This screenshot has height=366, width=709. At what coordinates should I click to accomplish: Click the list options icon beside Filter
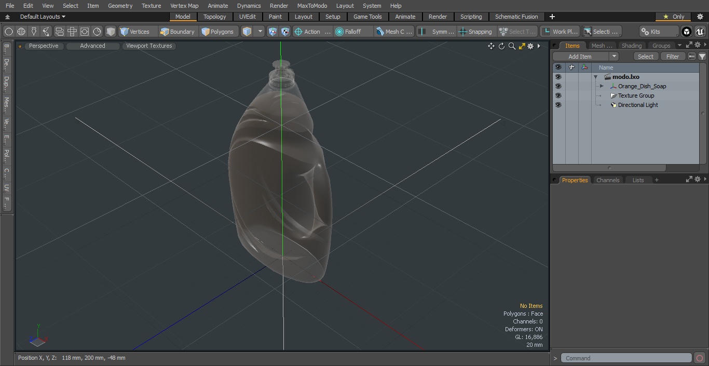[x=692, y=57]
